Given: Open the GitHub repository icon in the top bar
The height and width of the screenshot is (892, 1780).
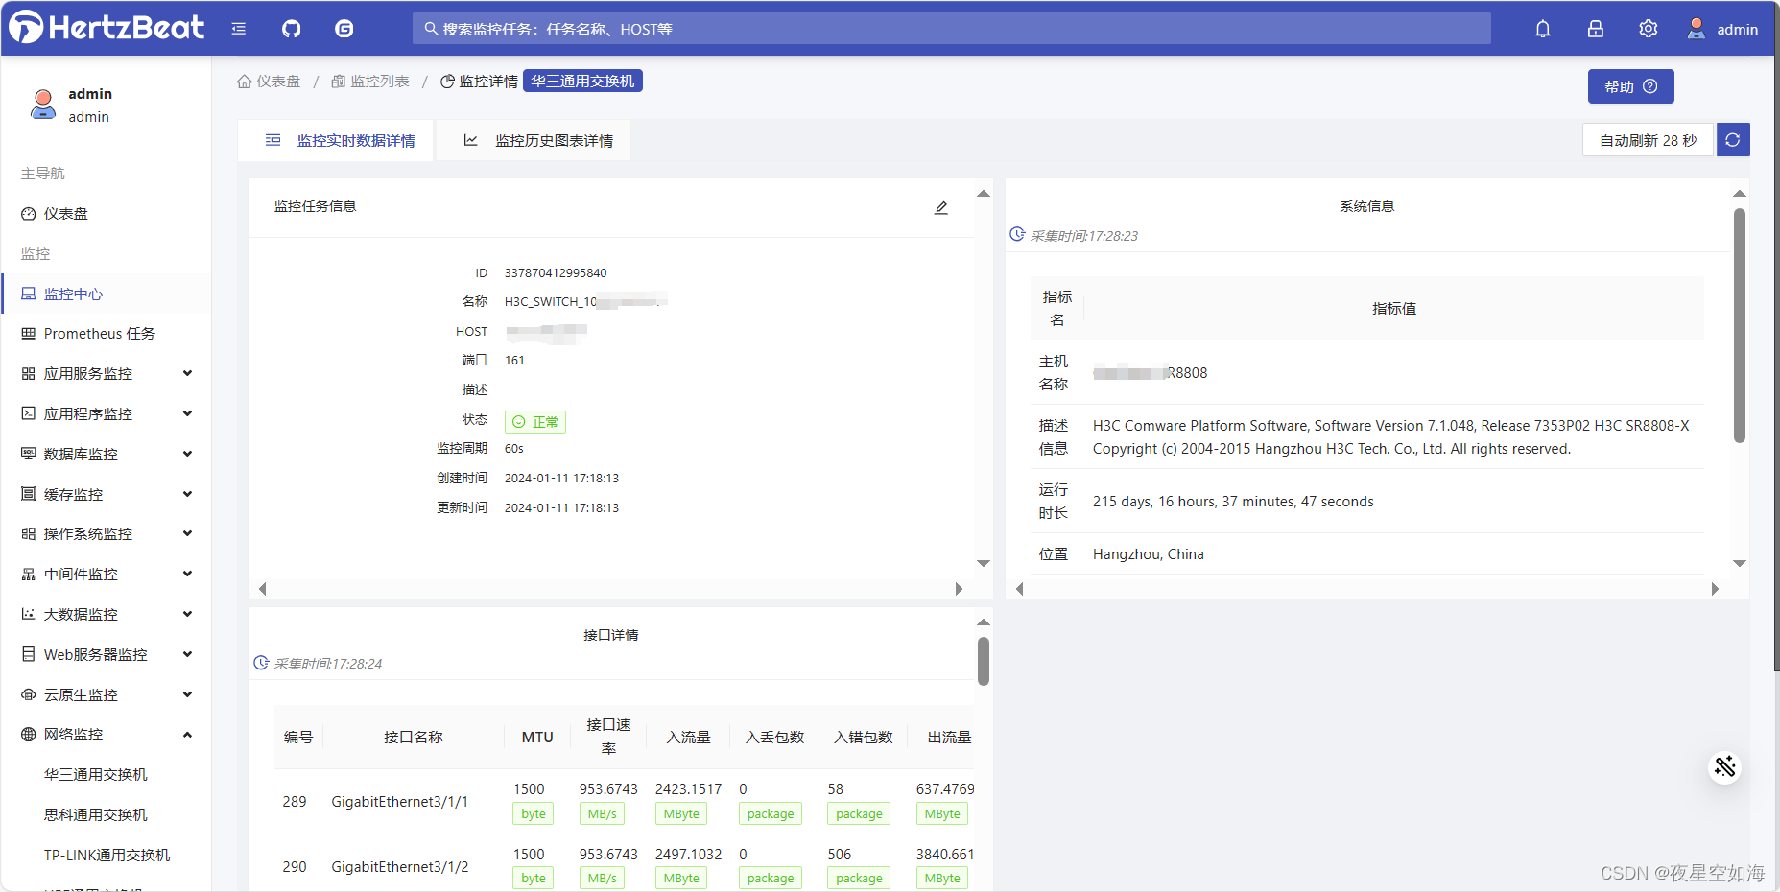Looking at the screenshot, I should coord(291,28).
